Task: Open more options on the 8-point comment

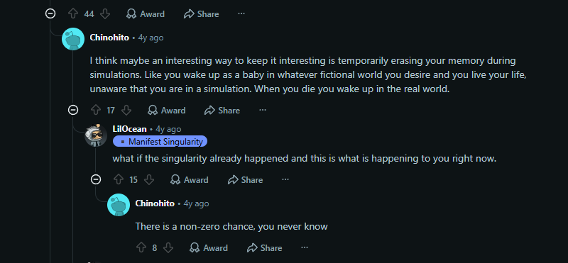Action: pyautogui.click(x=305, y=247)
